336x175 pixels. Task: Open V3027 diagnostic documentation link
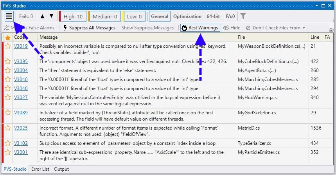(21, 97)
